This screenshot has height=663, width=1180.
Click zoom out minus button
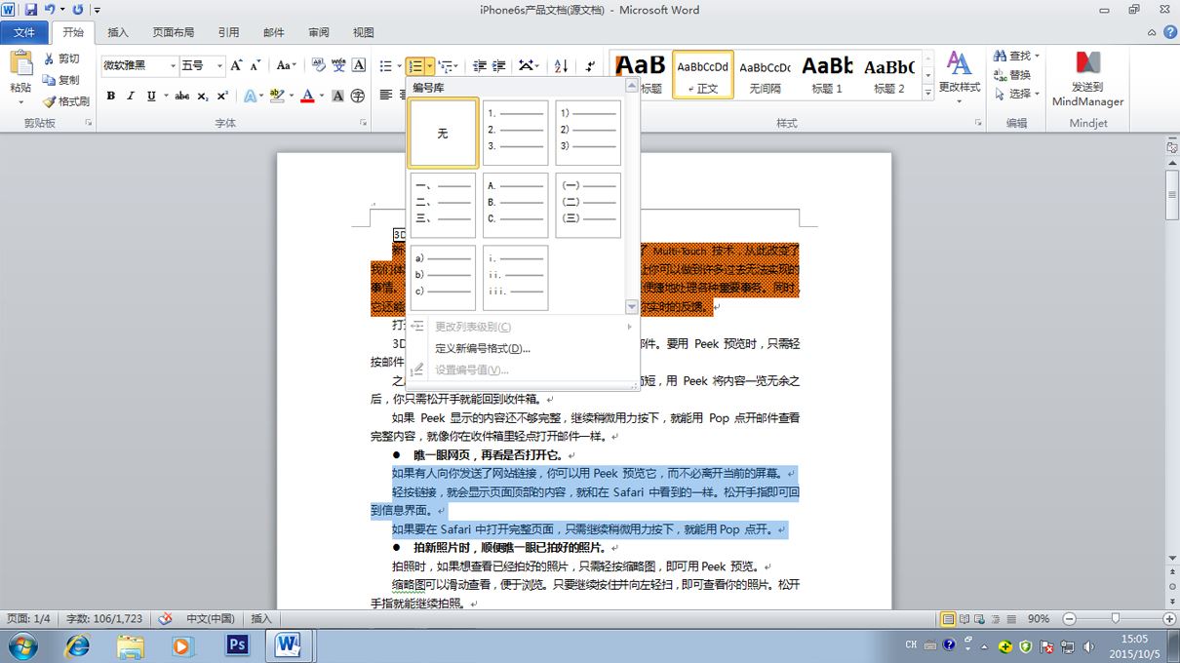coord(1069,619)
